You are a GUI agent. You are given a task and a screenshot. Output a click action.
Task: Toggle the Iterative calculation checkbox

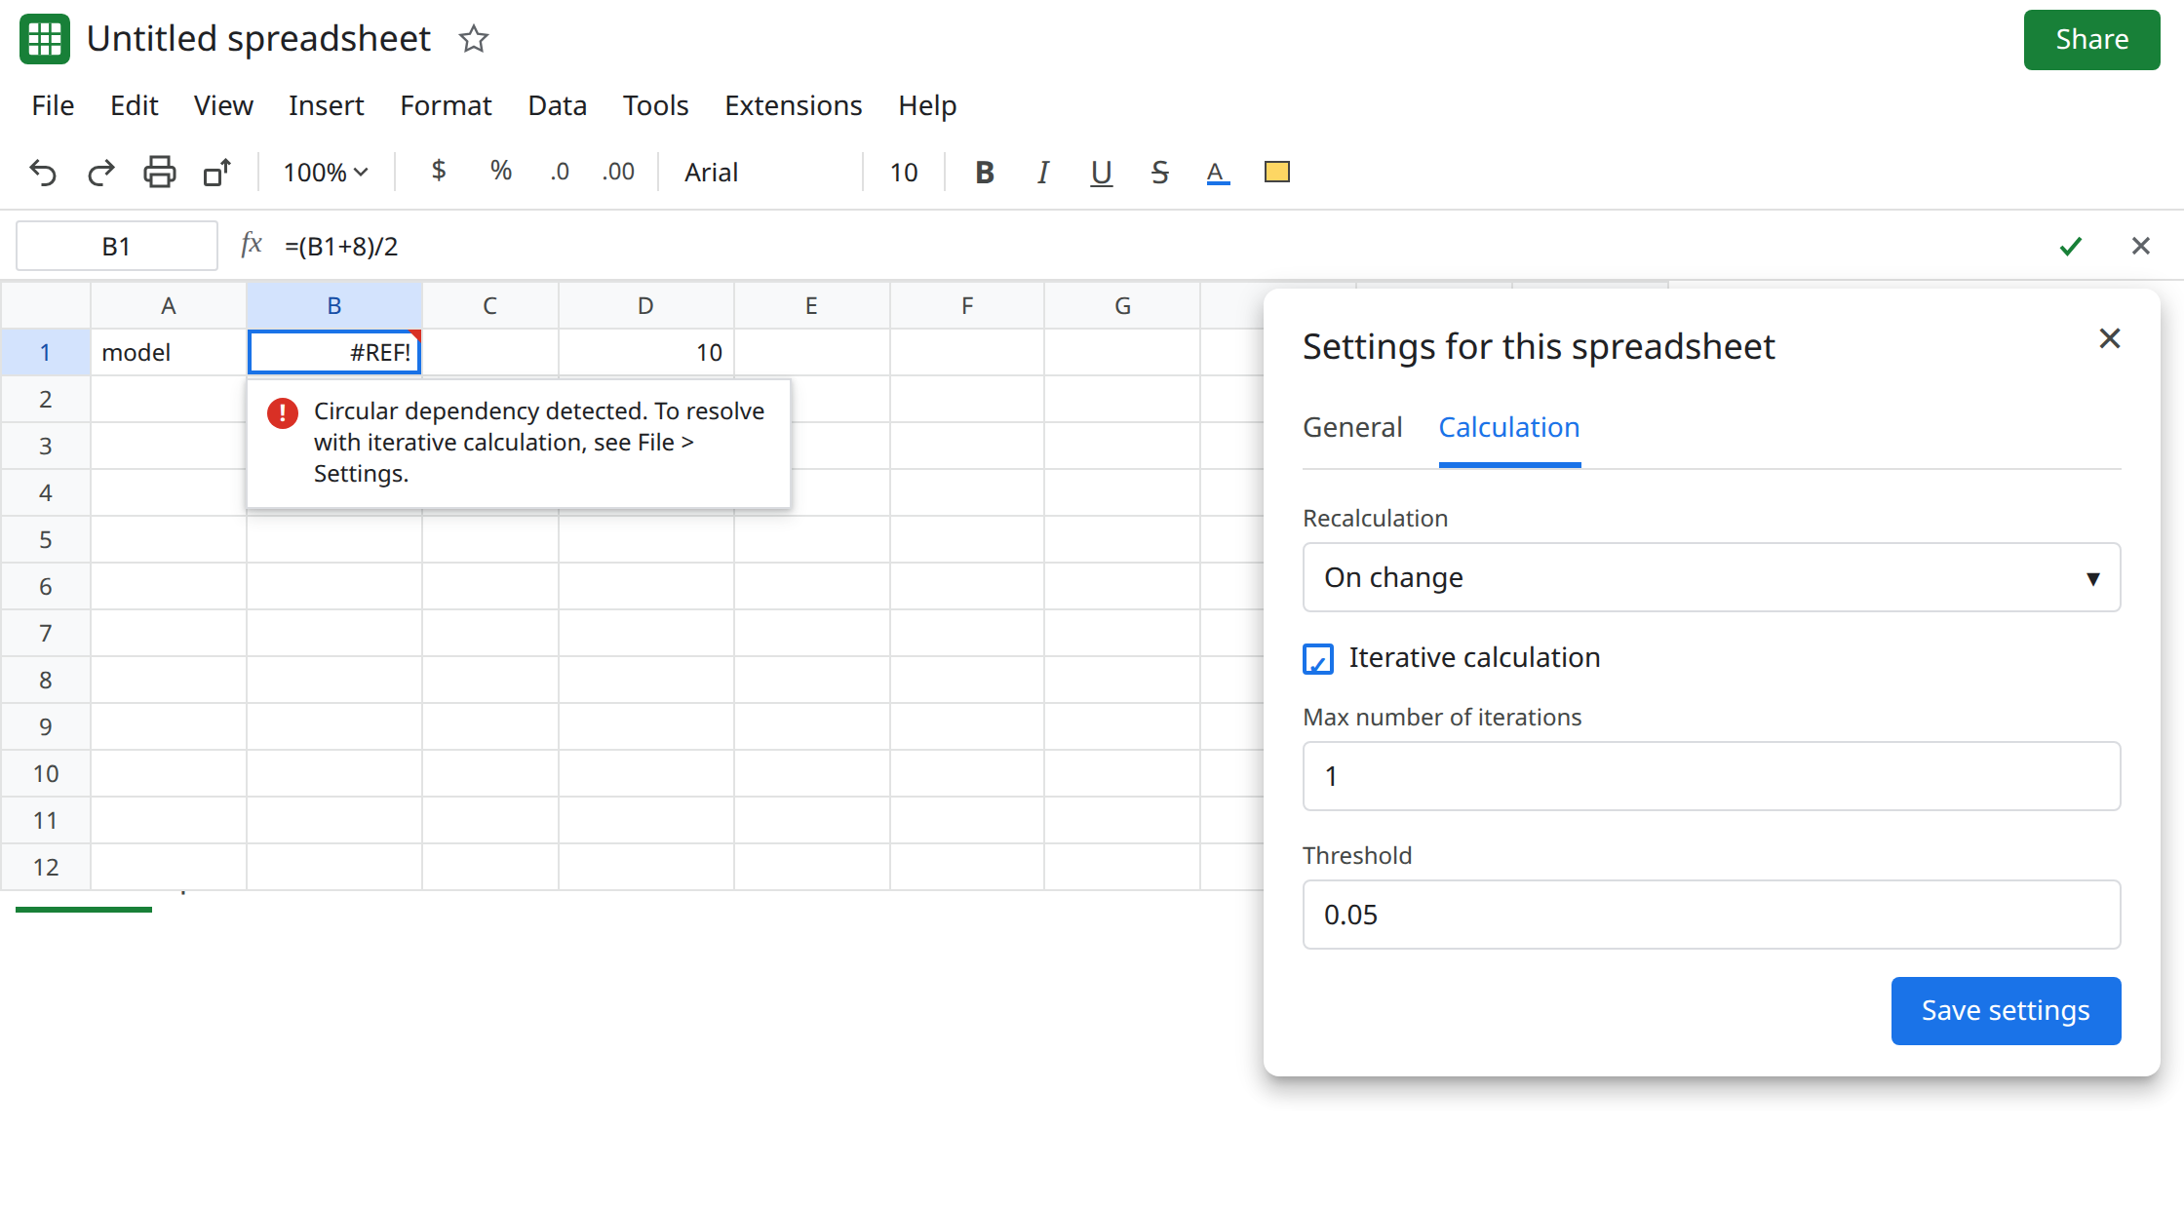point(1318,659)
